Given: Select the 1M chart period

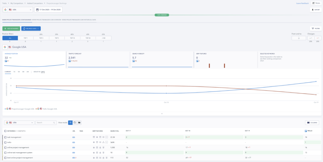Looking at the screenshot, I should click(19, 72).
